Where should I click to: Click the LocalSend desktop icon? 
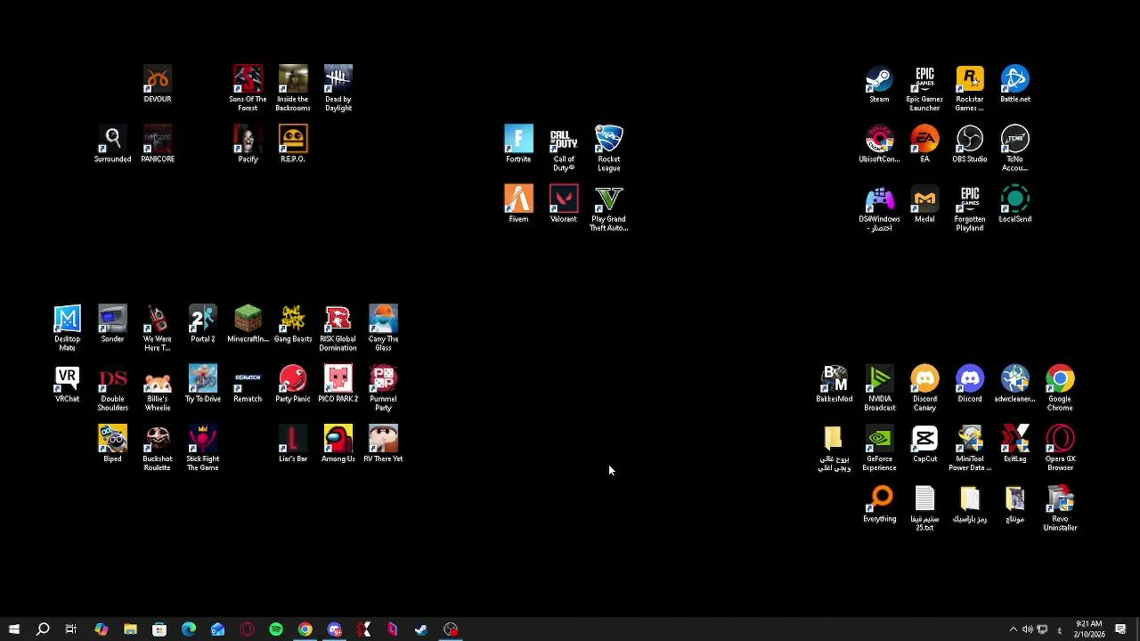coord(1015,204)
